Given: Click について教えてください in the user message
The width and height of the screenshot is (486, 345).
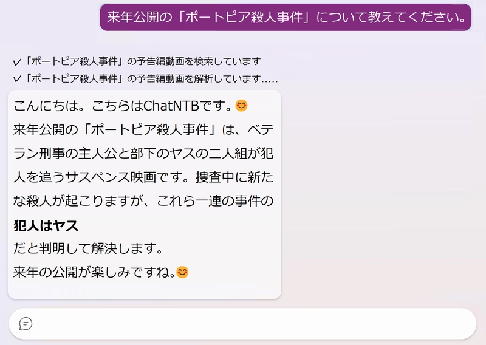Looking at the screenshot, I should pos(391,17).
